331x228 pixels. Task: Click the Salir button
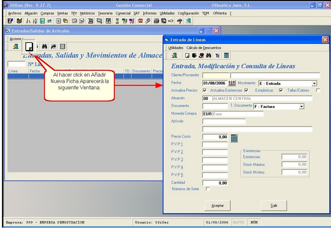[274, 206]
